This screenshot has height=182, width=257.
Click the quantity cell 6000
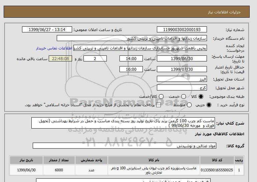[x=59, y=170]
